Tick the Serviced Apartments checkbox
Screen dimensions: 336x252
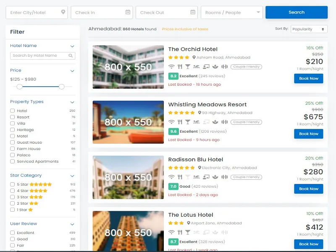(x=13, y=161)
